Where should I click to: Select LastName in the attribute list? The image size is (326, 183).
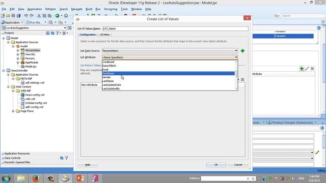(x=168, y=81)
